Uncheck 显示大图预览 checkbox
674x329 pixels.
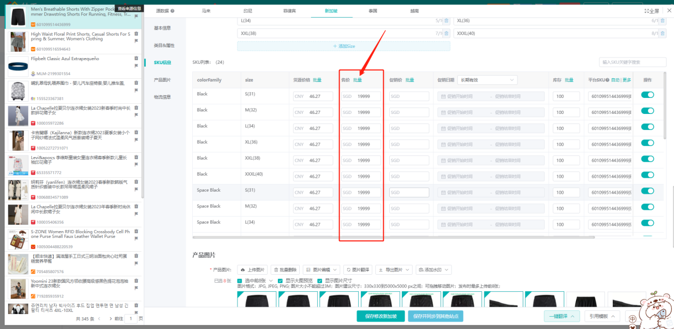(x=281, y=281)
